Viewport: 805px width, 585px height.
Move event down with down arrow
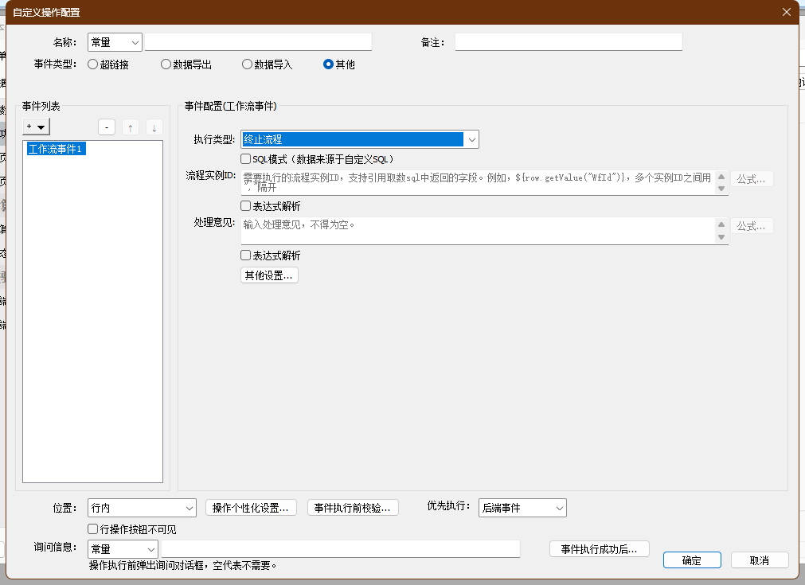point(154,127)
